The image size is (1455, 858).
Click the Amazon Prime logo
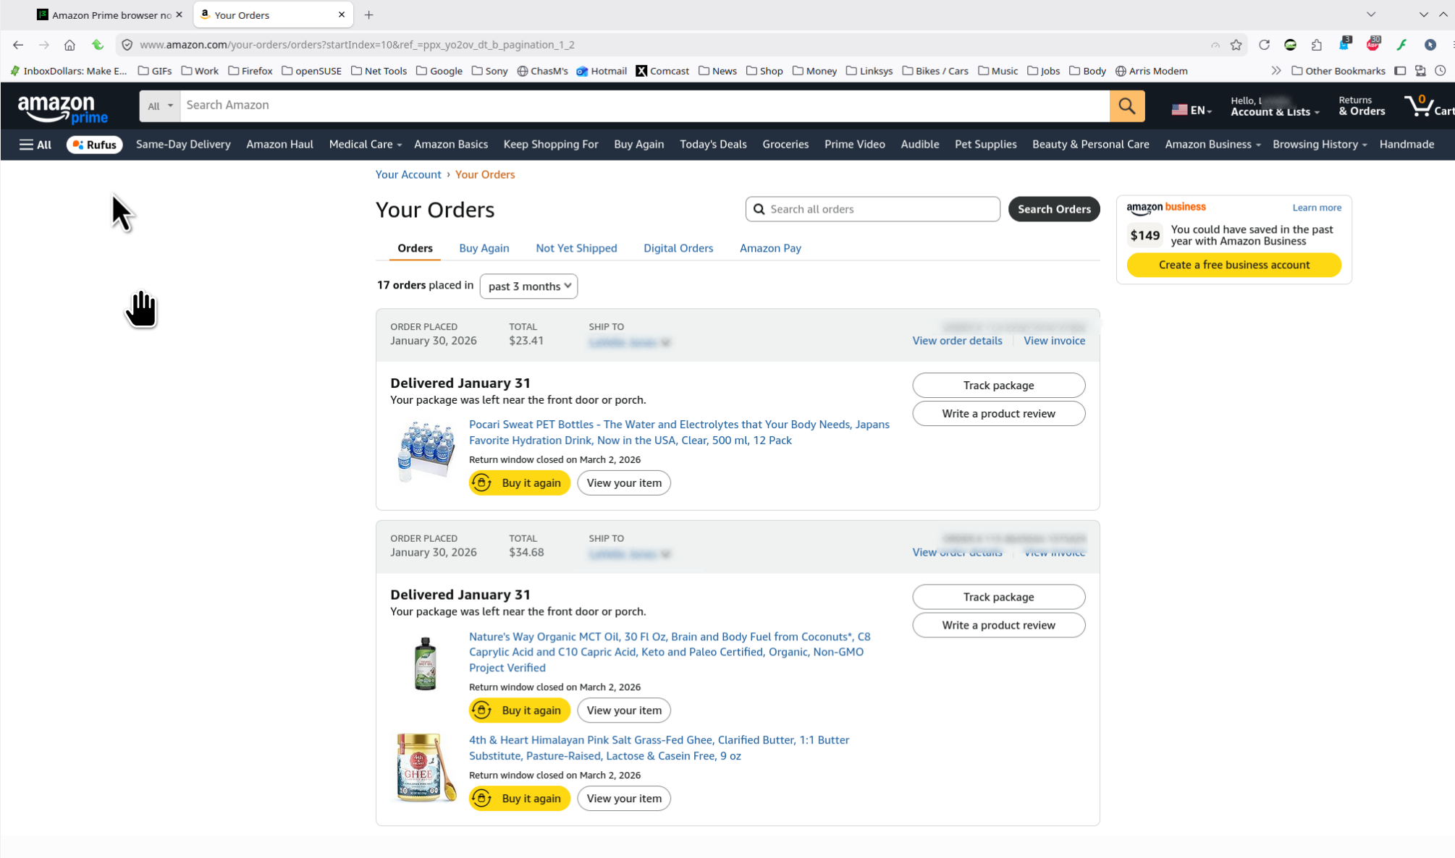click(63, 107)
